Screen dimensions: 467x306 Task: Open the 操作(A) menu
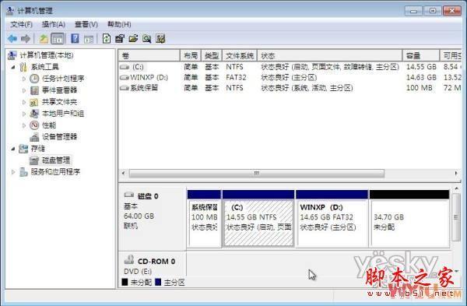[x=54, y=24]
